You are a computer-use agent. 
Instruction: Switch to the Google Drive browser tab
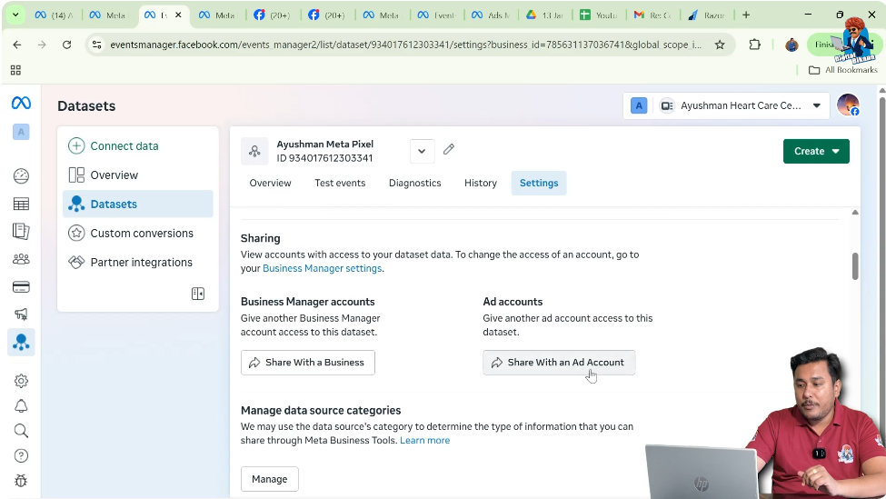[x=544, y=15]
